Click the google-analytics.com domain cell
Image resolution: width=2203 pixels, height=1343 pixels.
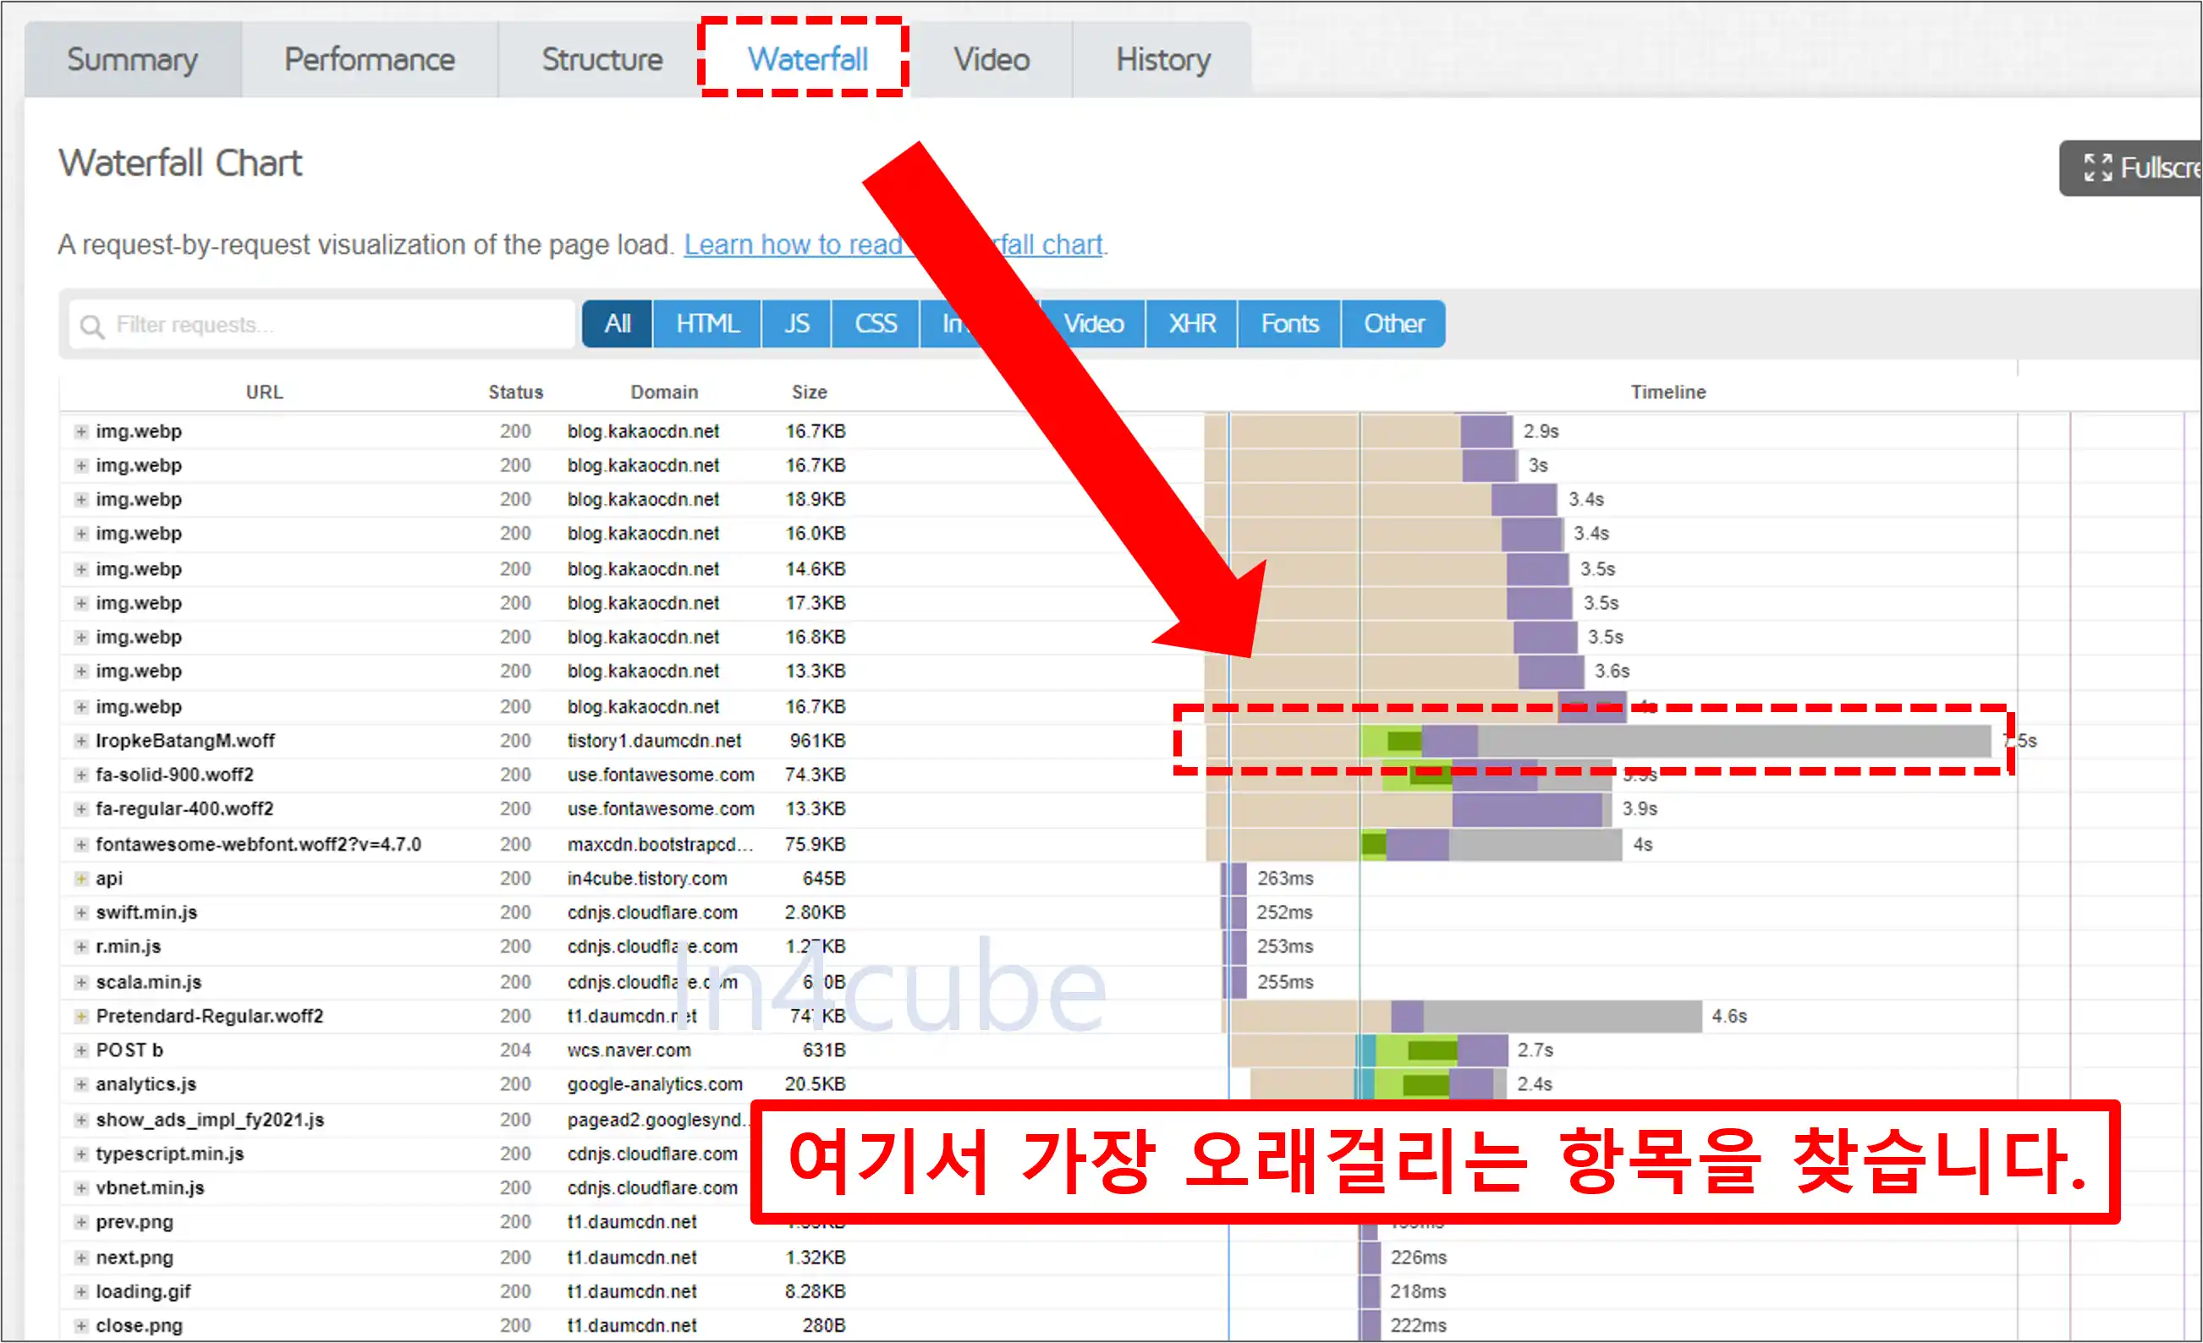(x=655, y=1084)
